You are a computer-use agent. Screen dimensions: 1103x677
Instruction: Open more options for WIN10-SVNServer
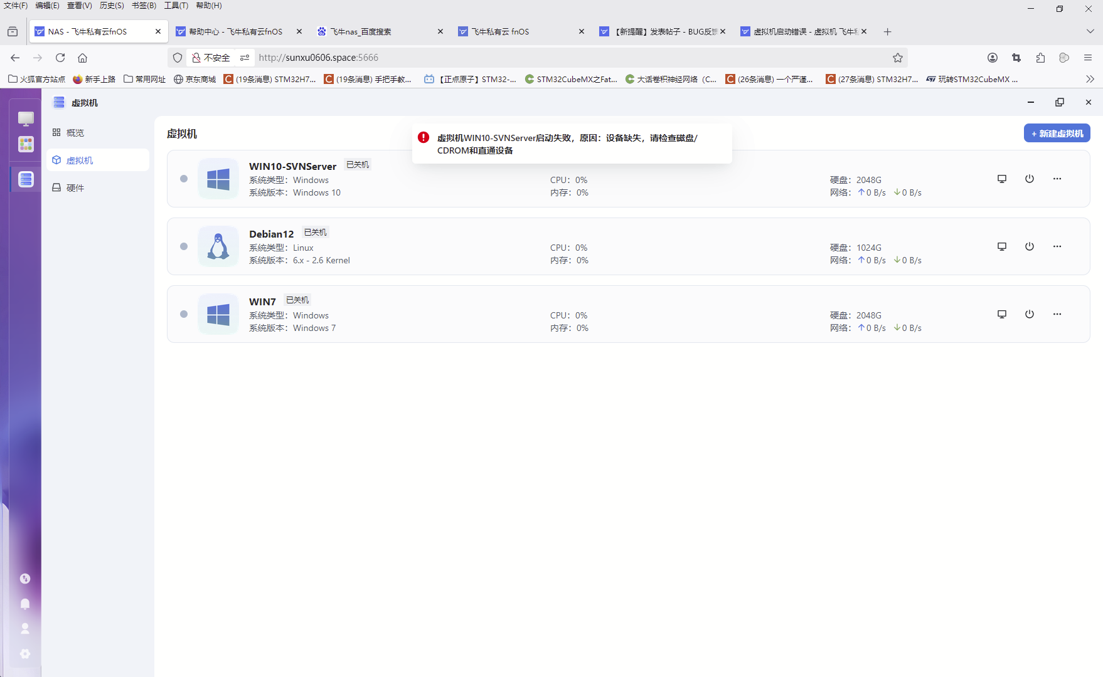pyautogui.click(x=1057, y=179)
